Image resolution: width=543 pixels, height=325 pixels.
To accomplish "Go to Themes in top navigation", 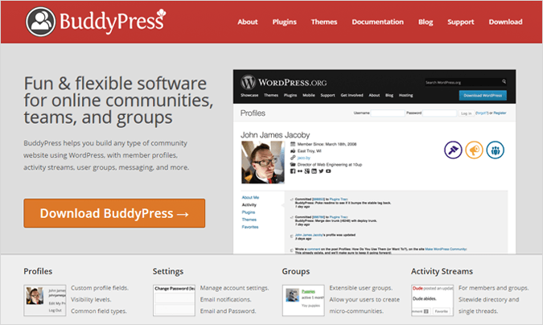I will [324, 22].
